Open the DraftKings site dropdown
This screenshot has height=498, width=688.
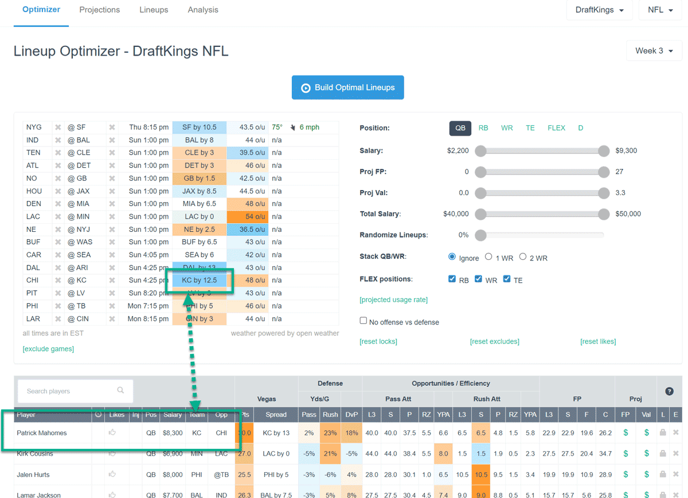click(599, 10)
